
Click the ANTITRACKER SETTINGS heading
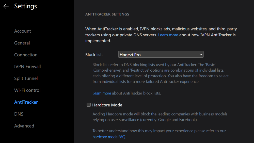pos(107,14)
